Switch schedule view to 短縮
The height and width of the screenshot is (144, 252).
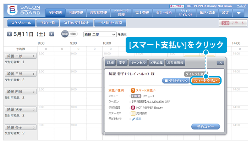click(x=73, y=34)
